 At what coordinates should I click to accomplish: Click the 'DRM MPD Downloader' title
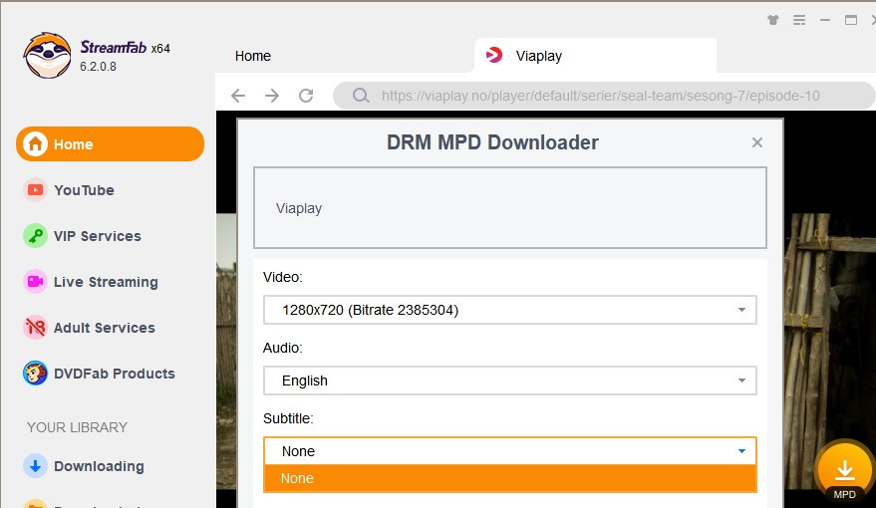pyautogui.click(x=492, y=142)
